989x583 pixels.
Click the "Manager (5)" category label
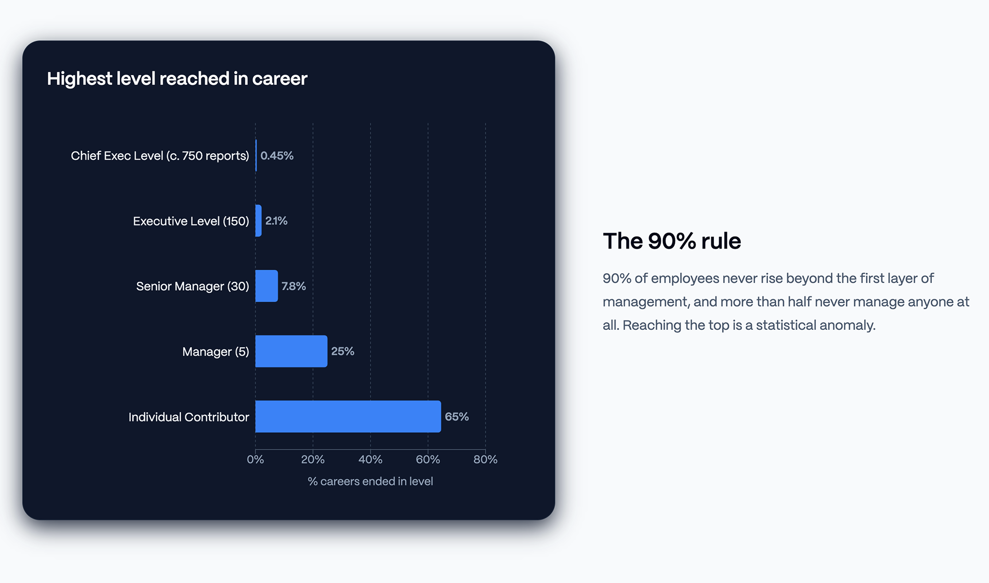[x=215, y=352]
